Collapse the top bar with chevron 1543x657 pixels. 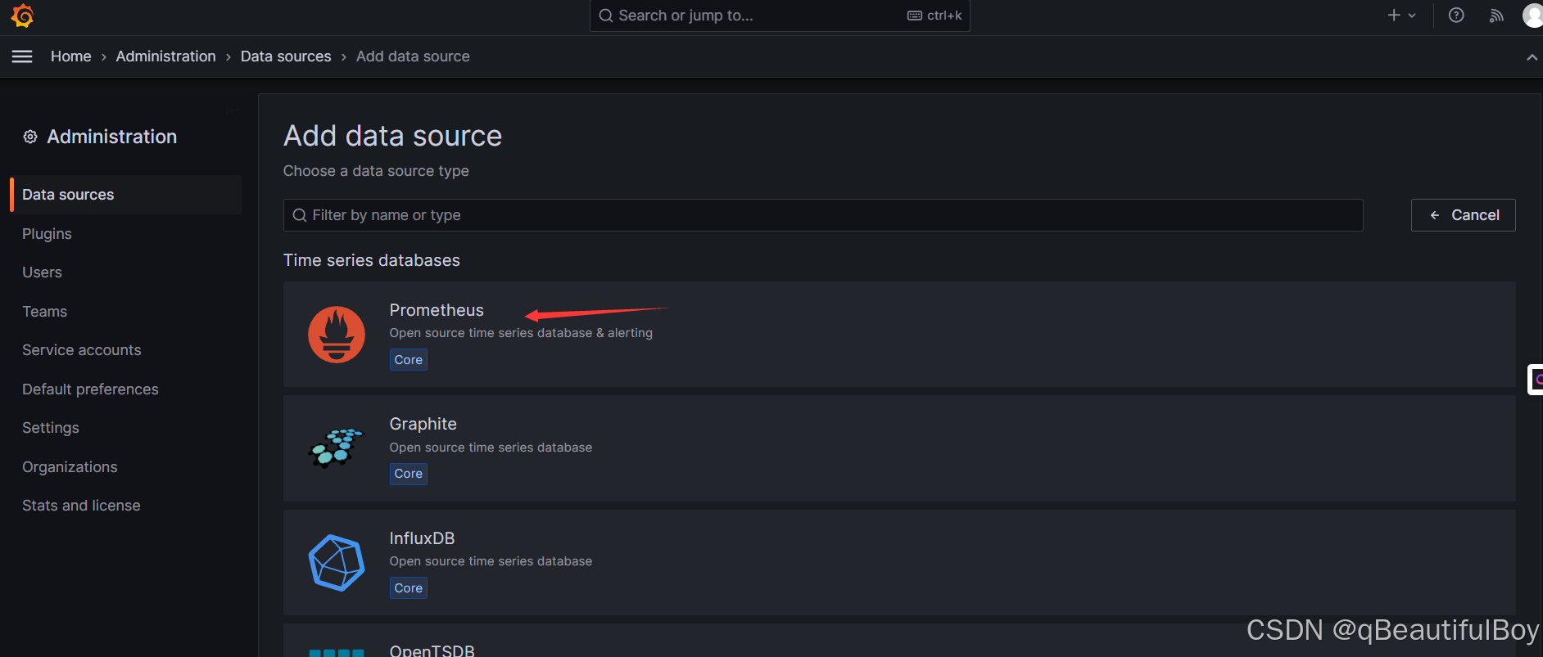(x=1532, y=57)
